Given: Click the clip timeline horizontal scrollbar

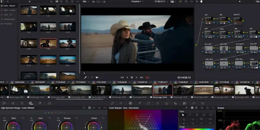Looking at the screenshot, I should tap(79, 99).
